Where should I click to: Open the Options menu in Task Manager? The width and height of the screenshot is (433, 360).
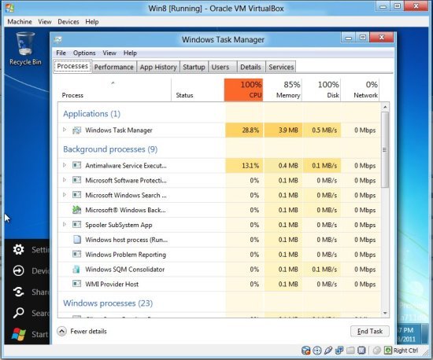pyautogui.click(x=84, y=53)
